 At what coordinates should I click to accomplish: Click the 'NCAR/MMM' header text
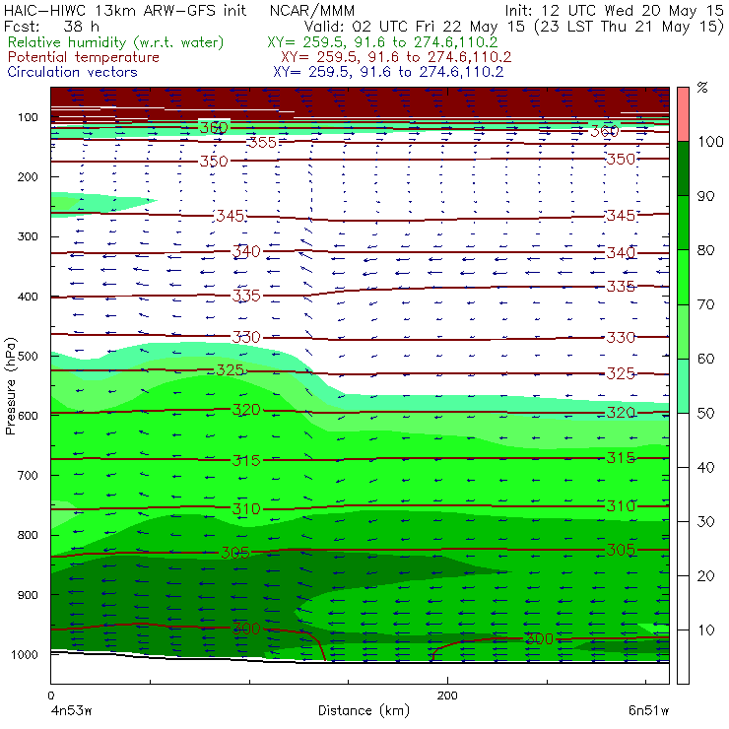tap(312, 11)
